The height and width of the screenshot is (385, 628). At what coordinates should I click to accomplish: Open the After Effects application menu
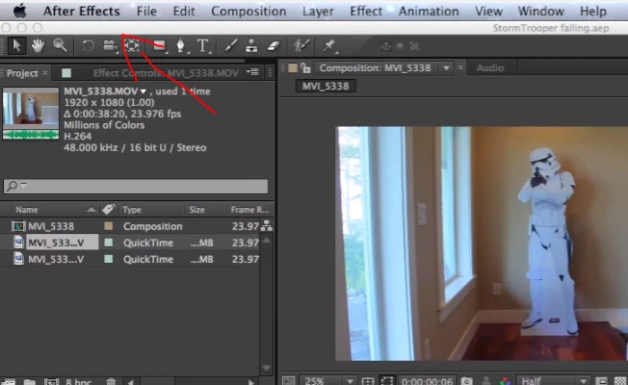pyautogui.click(x=81, y=12)
